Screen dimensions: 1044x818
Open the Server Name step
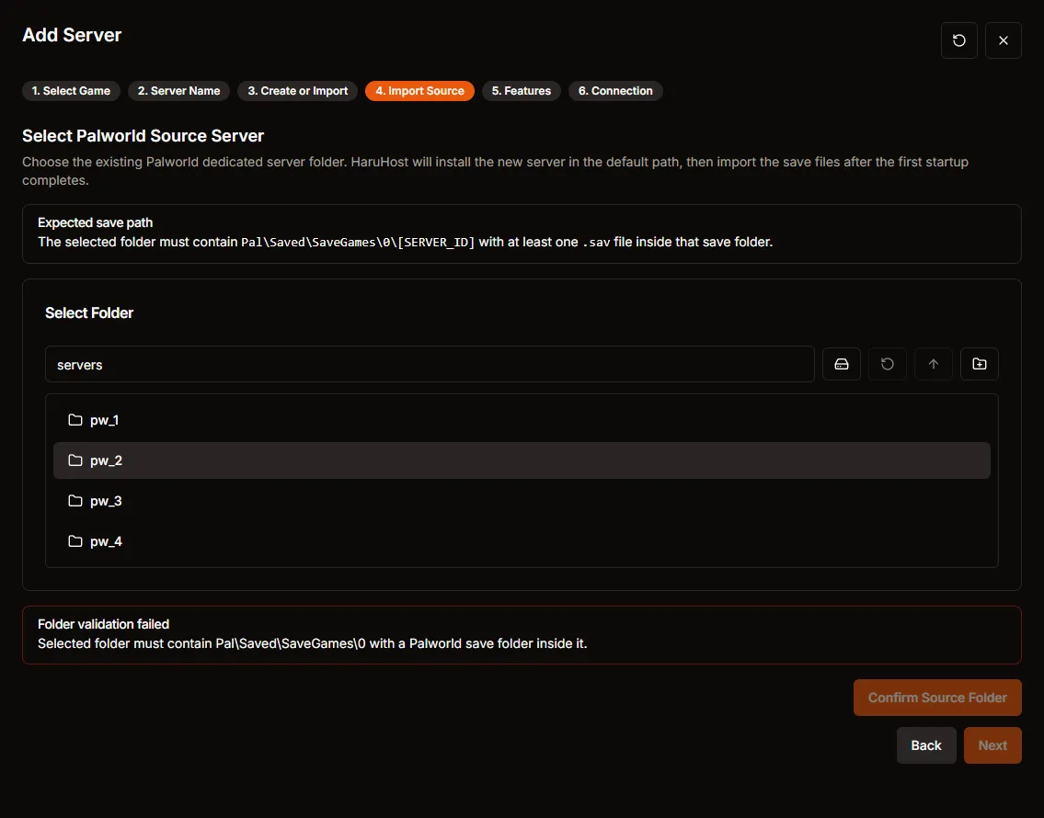click(x=178, y=91)
